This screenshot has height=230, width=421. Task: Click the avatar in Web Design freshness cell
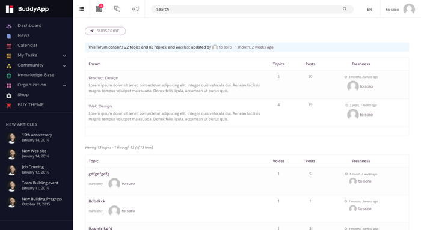click(353, 115)
